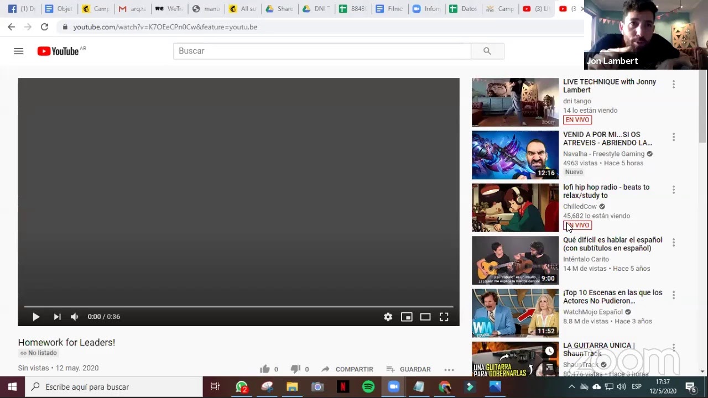Open VENID A POR MI video title
Image resolution: width=708 pixels, height=398 pixels.
607,138
